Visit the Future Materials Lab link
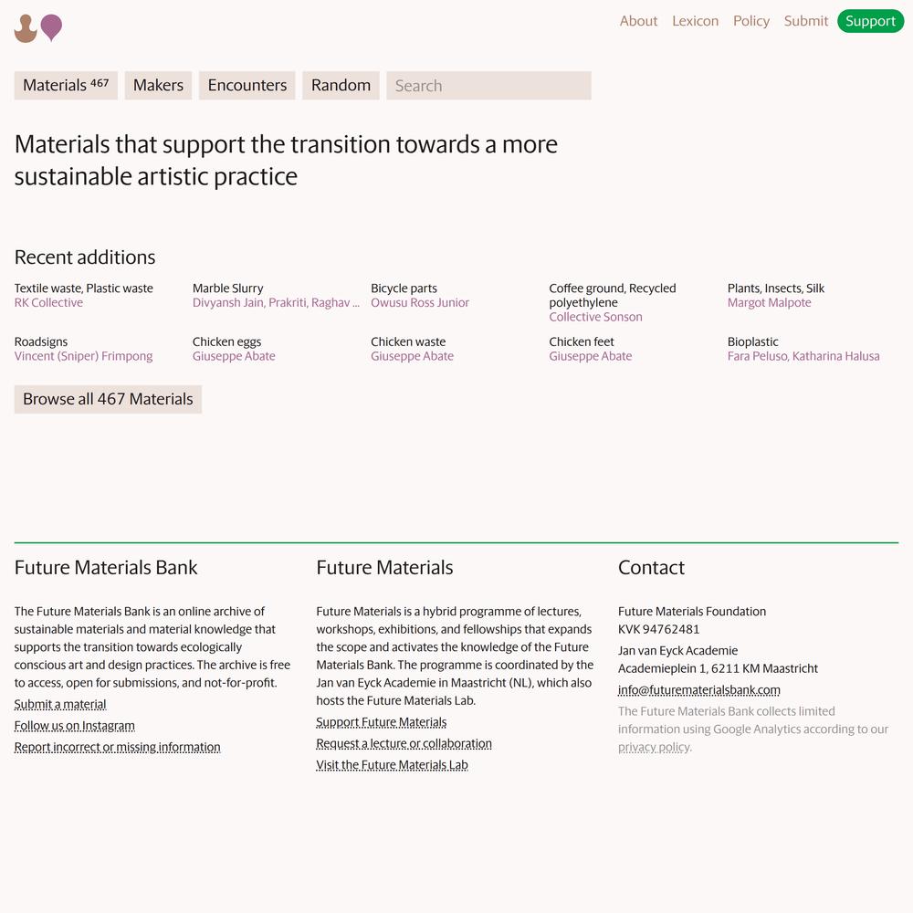The image size is (913, 913). click(392, 765)
